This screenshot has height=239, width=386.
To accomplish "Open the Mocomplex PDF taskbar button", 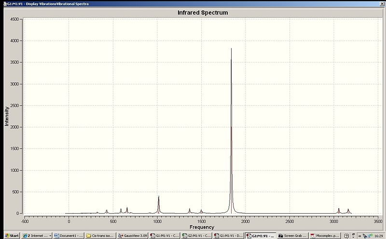I will click(x=325, y=236).
